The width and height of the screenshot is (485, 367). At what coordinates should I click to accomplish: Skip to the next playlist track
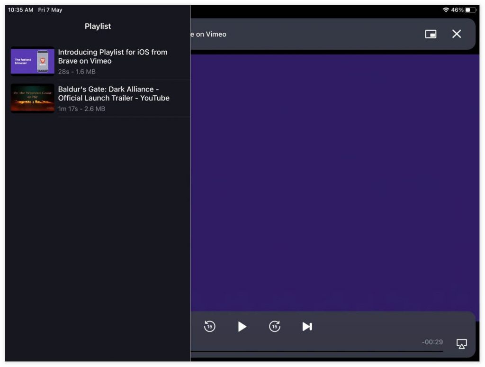pyautogui.click(x=307, y=326)
